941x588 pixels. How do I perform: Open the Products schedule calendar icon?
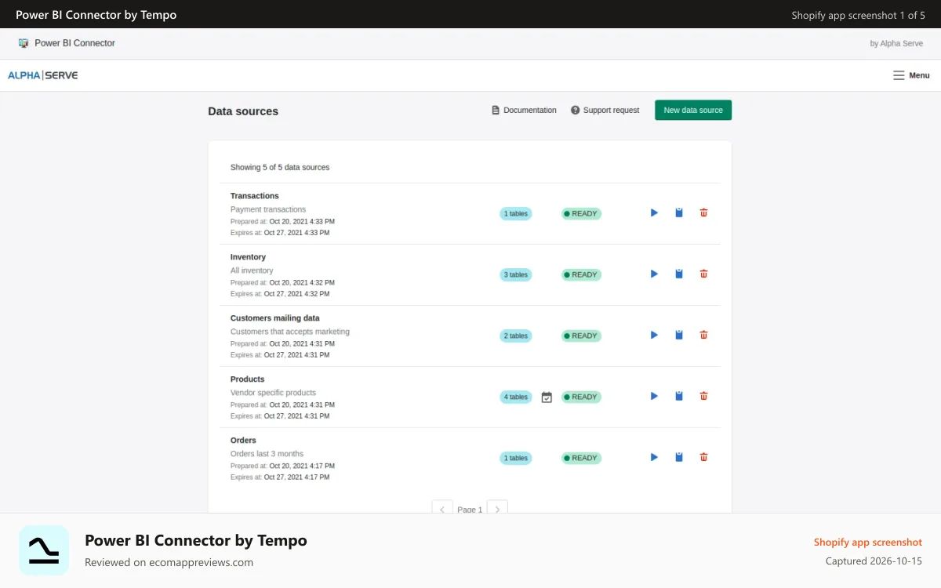[x=547, y=397]
